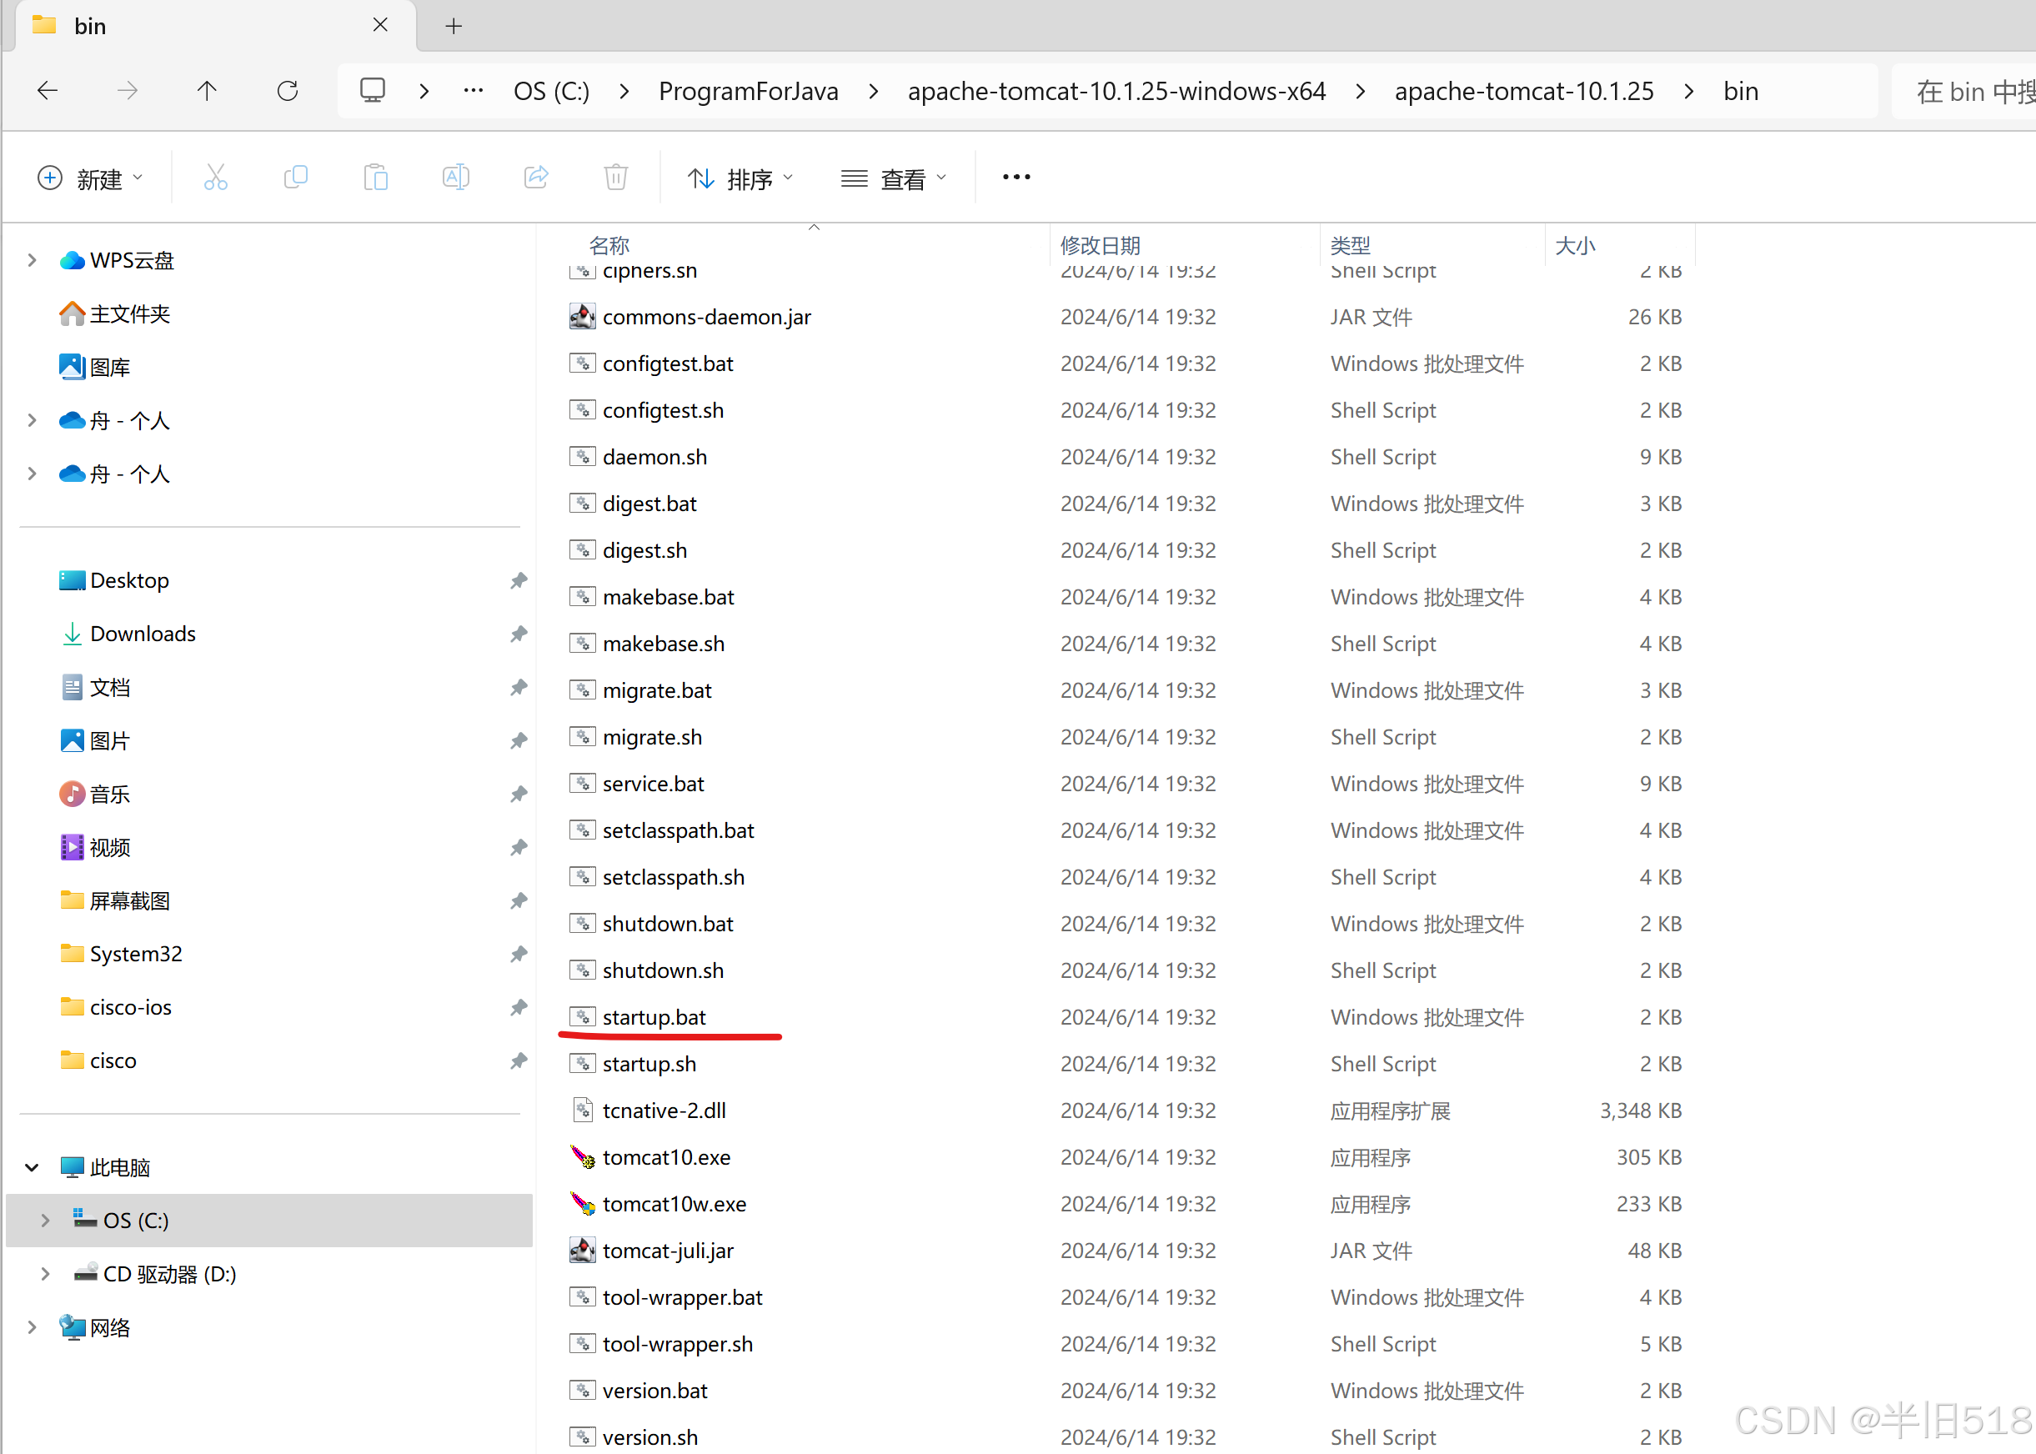Select the digest.bat file

pos(649,504)
